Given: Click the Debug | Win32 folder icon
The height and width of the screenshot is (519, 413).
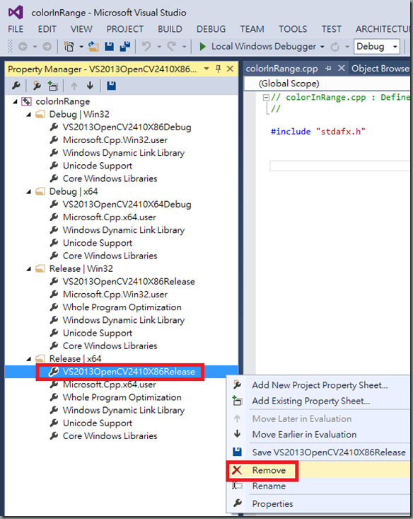Looking at the screenshot, I should click(40, 114).
